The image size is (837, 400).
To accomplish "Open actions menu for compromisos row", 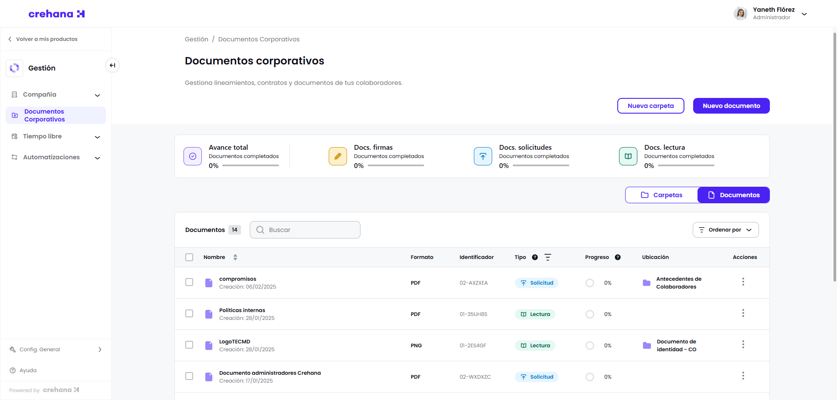I will (743, 282).
